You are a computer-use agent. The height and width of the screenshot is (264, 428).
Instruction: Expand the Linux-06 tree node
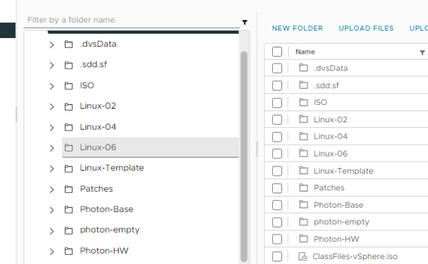[52, 148]
